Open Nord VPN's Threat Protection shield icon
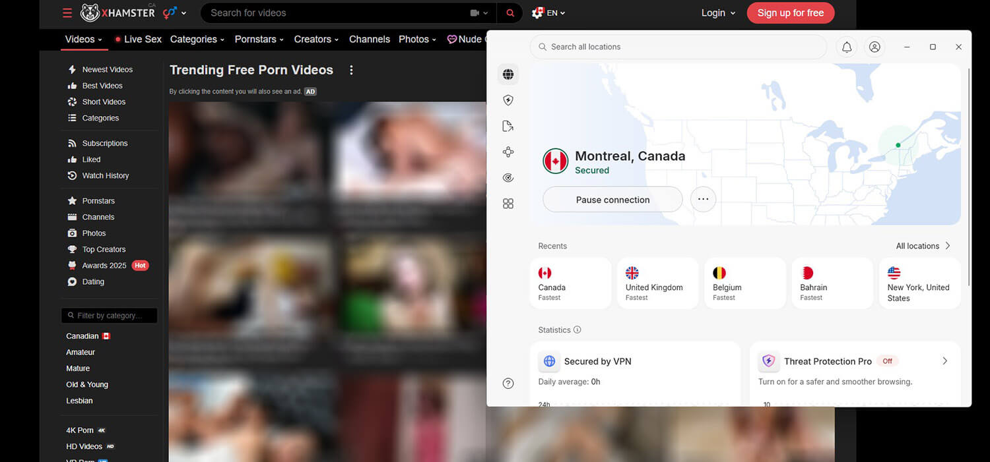Image resolution: width=990 pixels, height=462 pixels. tap(508, 100)
